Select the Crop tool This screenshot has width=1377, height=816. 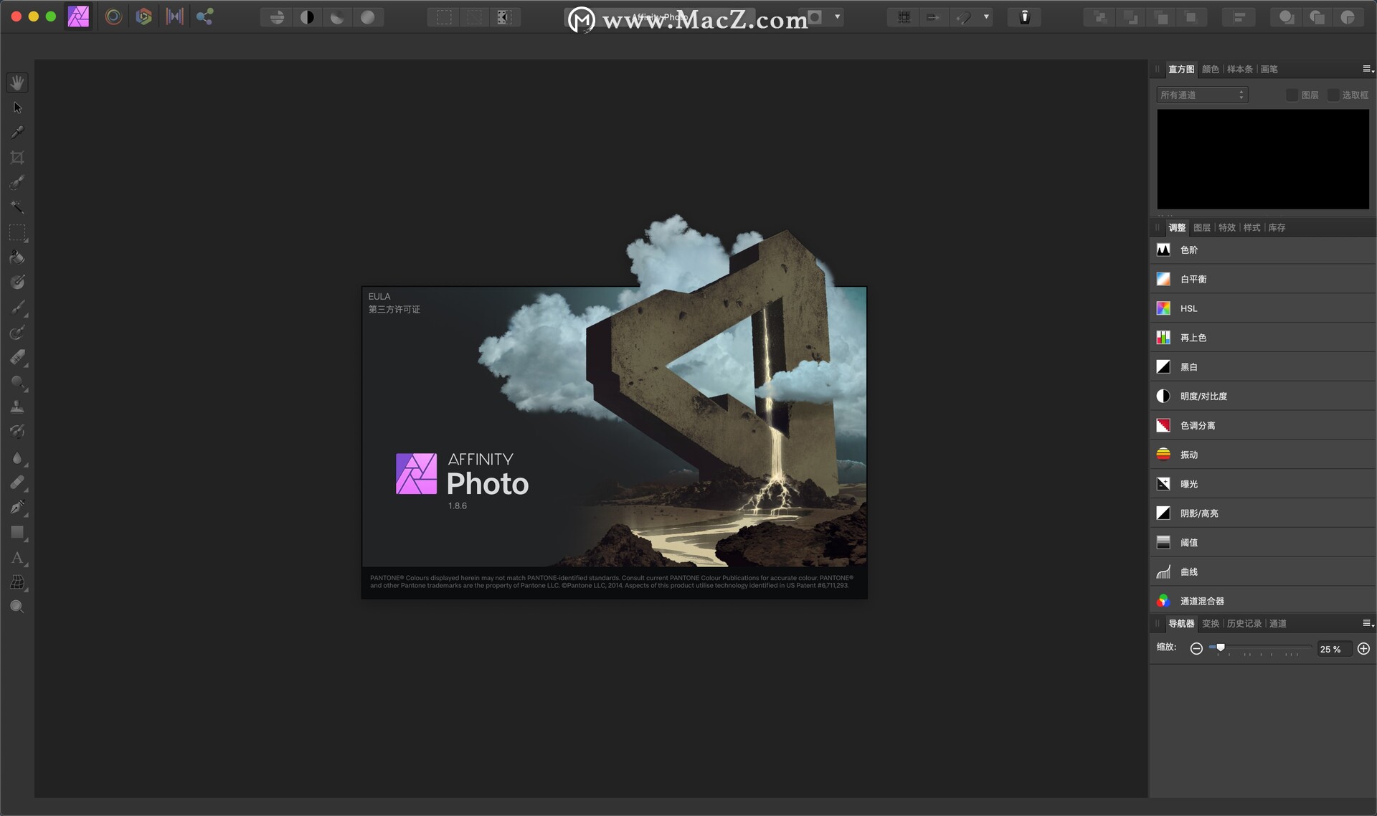17,157
